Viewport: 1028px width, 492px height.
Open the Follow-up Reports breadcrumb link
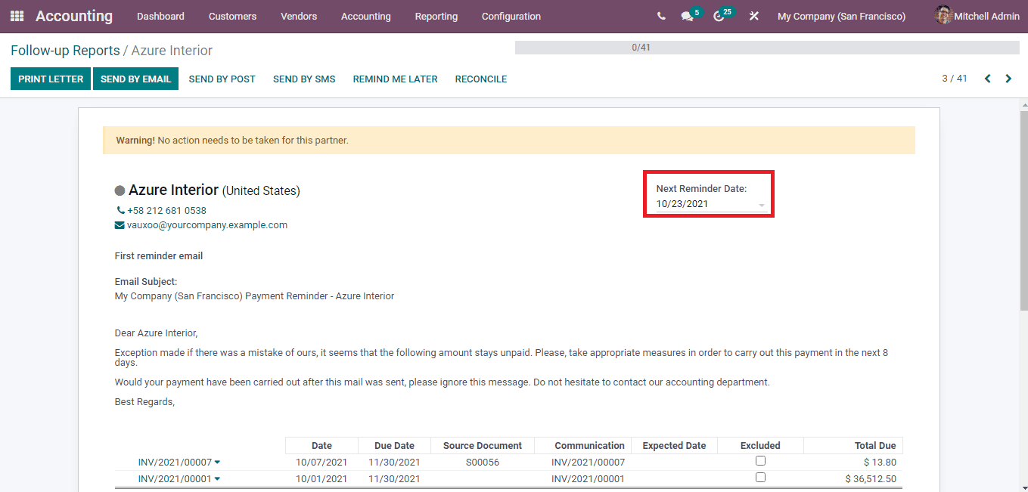(x=65, y=50)
